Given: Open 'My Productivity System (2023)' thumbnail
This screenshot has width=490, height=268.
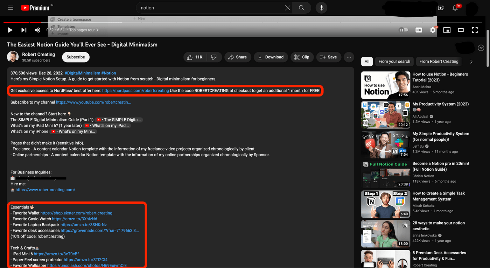Looking at the screenshot, I should (386, 115).
